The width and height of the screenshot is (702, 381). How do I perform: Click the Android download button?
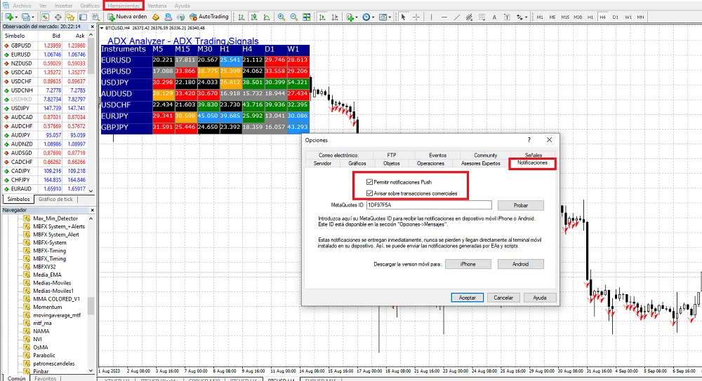coord(521,264)
